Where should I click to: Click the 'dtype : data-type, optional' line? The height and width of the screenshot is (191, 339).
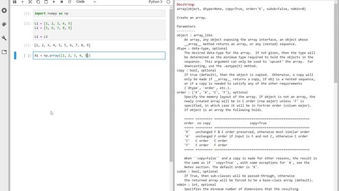[202, 48]
